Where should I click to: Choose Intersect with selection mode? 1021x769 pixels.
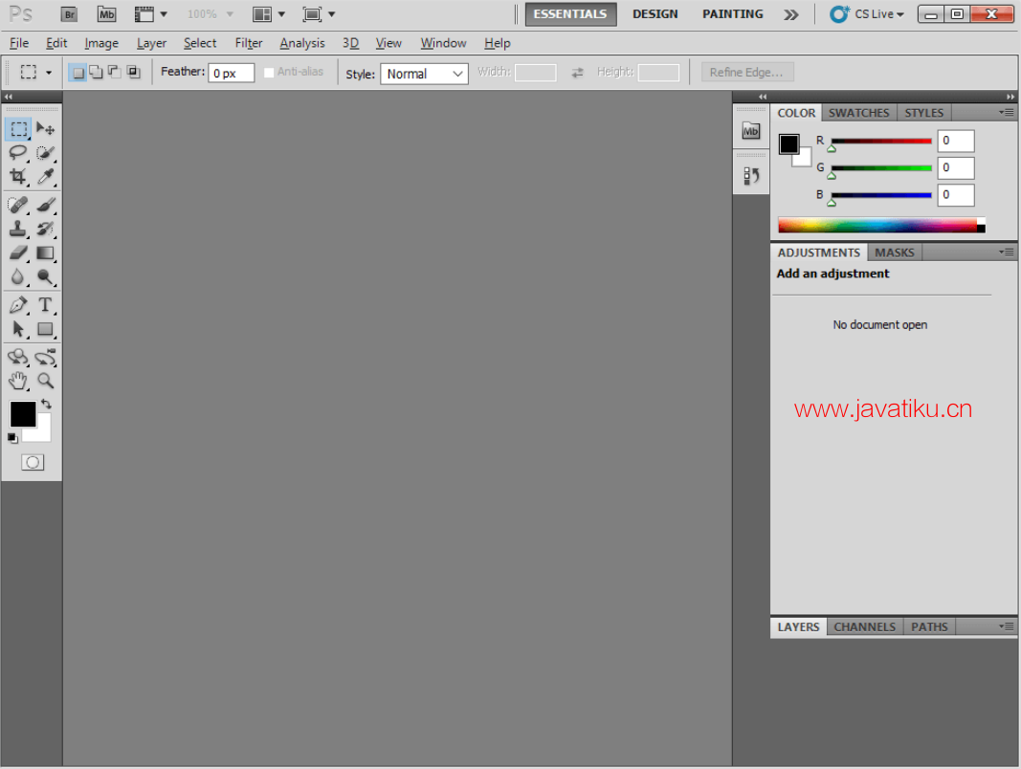pyautogui.click(x=133, y=73)
